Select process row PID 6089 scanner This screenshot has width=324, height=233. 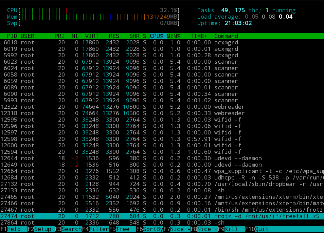tap(162, 88)
